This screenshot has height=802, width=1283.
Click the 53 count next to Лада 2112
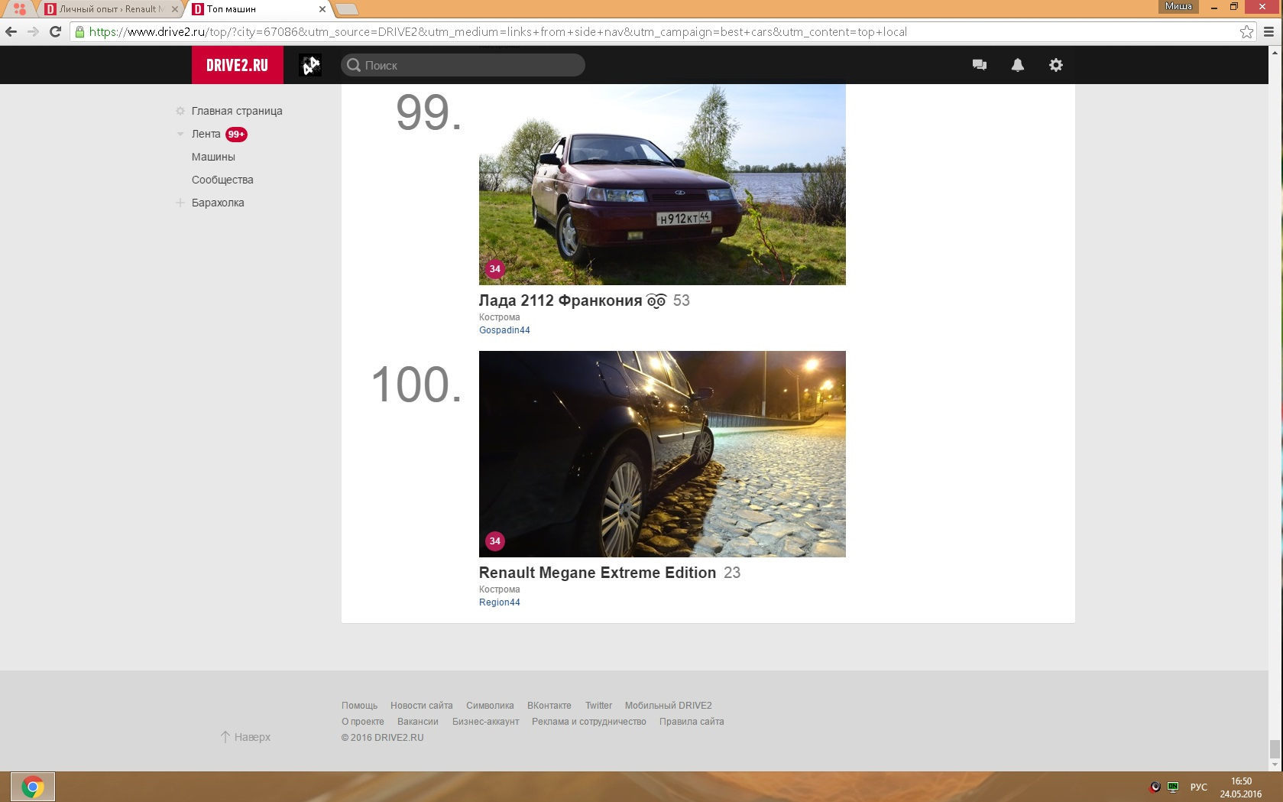point(682,300)
